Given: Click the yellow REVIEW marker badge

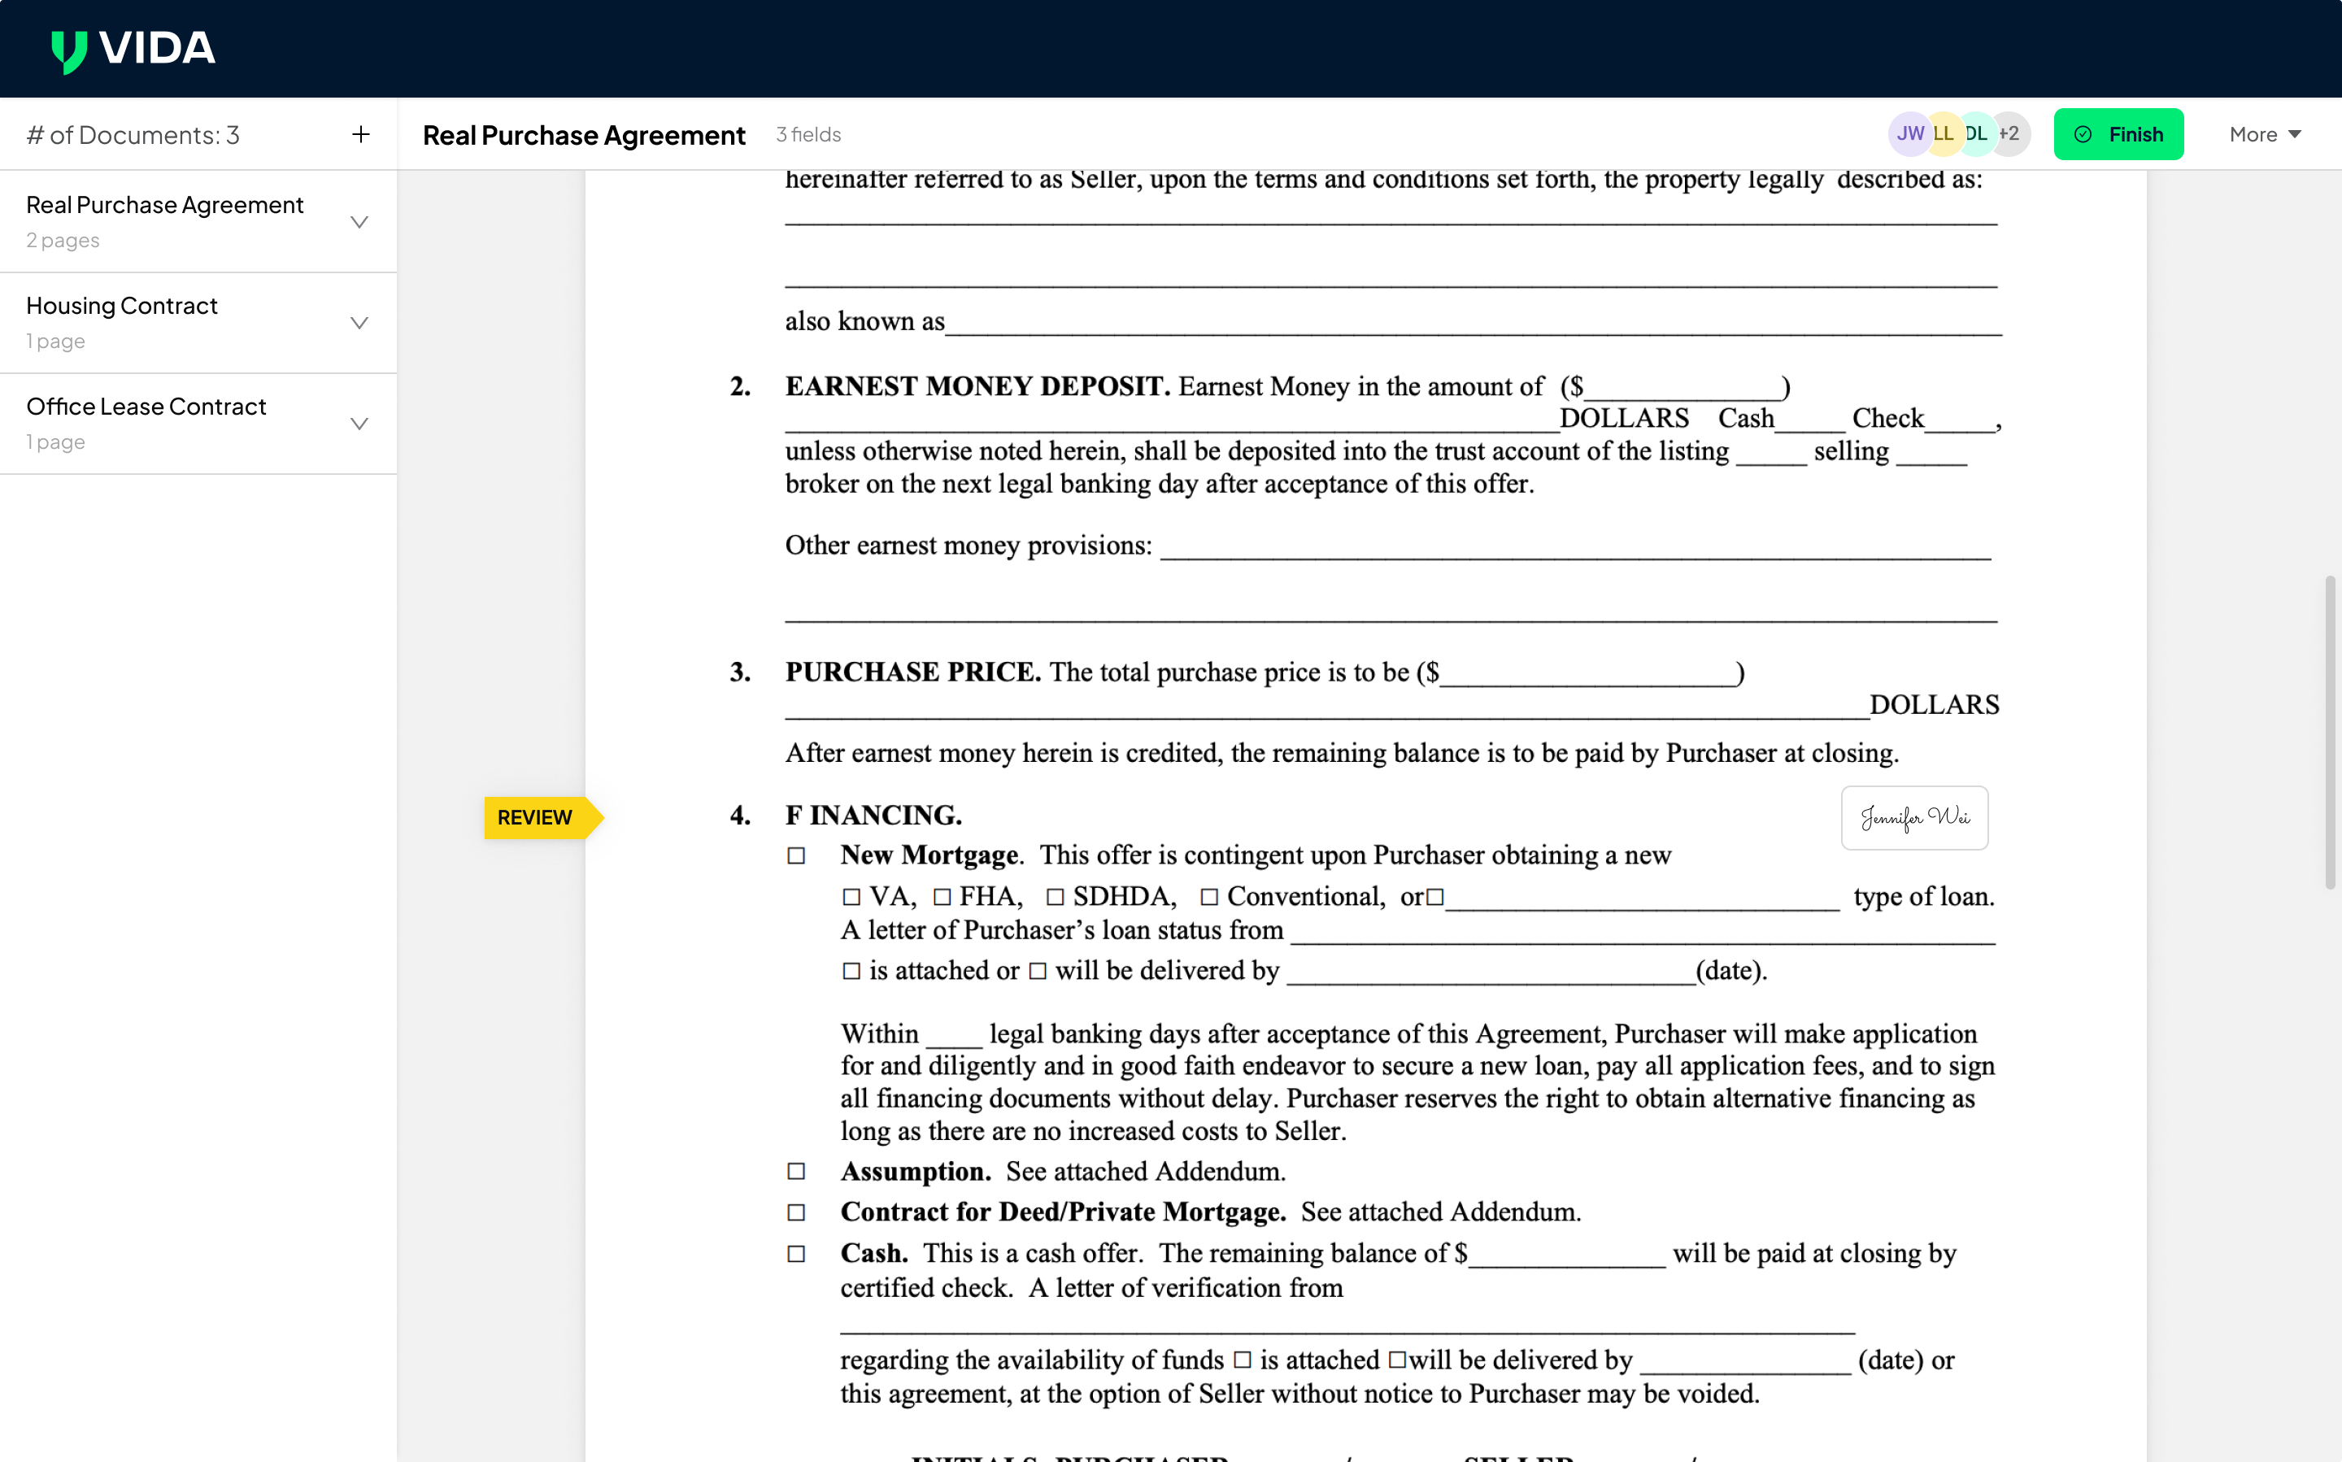Looking at the screenshot, I should (537, 817).
